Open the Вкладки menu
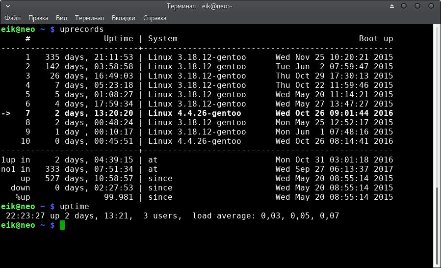 [x=124, y=18]
